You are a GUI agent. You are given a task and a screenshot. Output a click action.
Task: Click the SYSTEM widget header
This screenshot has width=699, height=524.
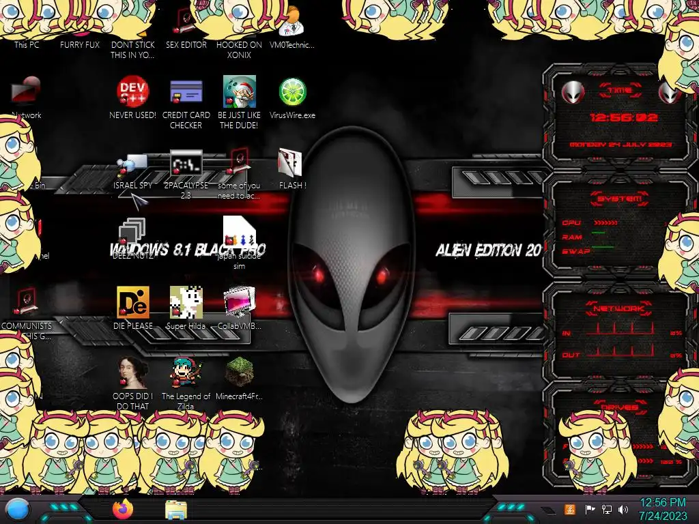click(619, 199)
